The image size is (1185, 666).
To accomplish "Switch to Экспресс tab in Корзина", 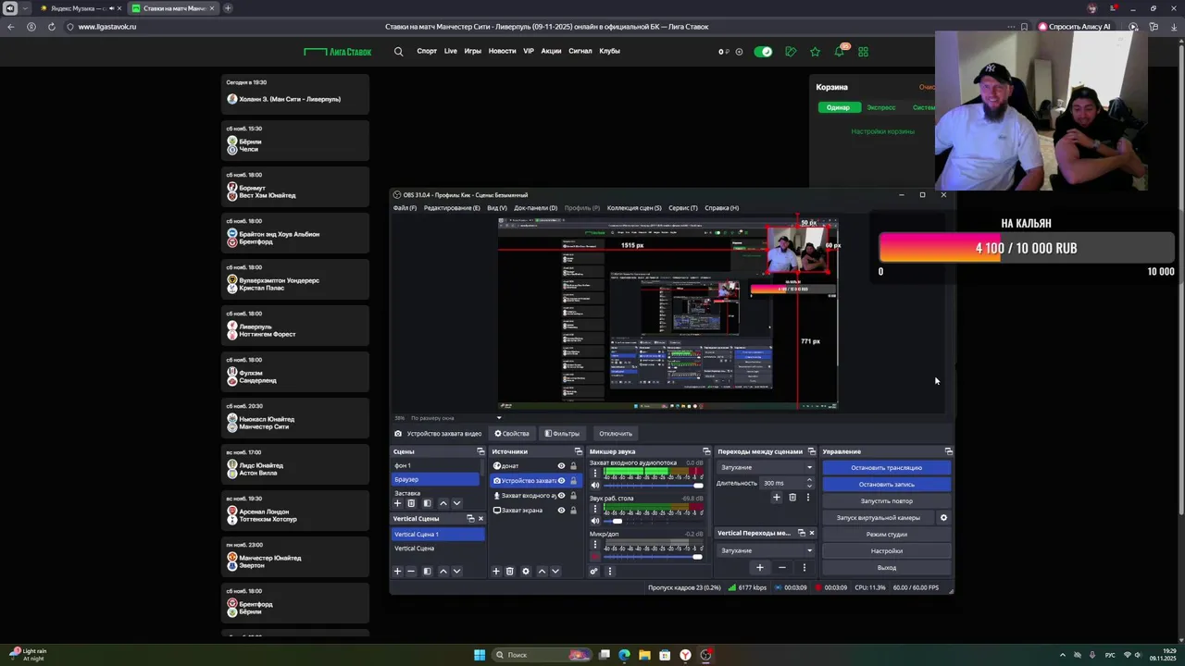I will pyautogui.click(x=880, y=107).
